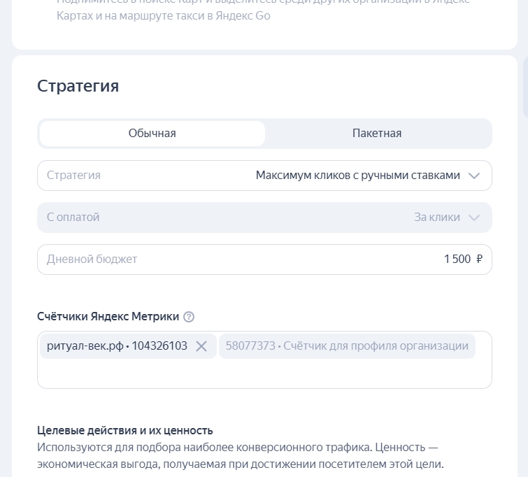Viewport: 528px width, 477px height.
Task: Click the chevron in С оплатой field
Action: (474, 218)
